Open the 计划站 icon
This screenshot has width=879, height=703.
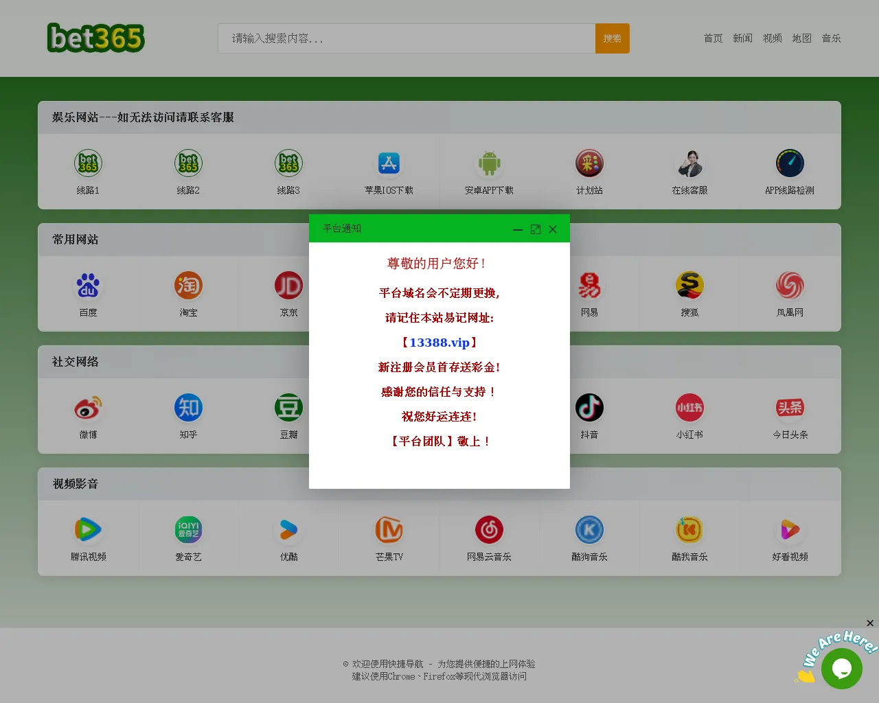coord(589,163)
